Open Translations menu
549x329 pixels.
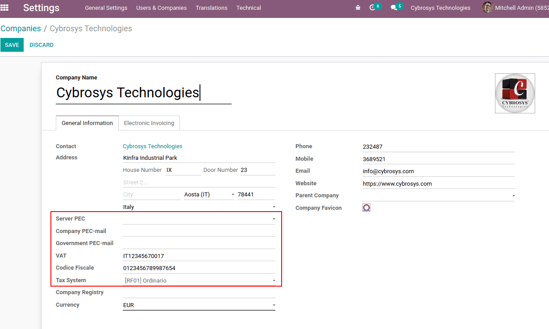pos(212,8)
